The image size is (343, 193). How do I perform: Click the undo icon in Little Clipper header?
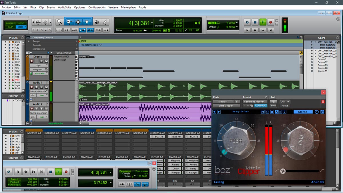[x=267, y=112]
